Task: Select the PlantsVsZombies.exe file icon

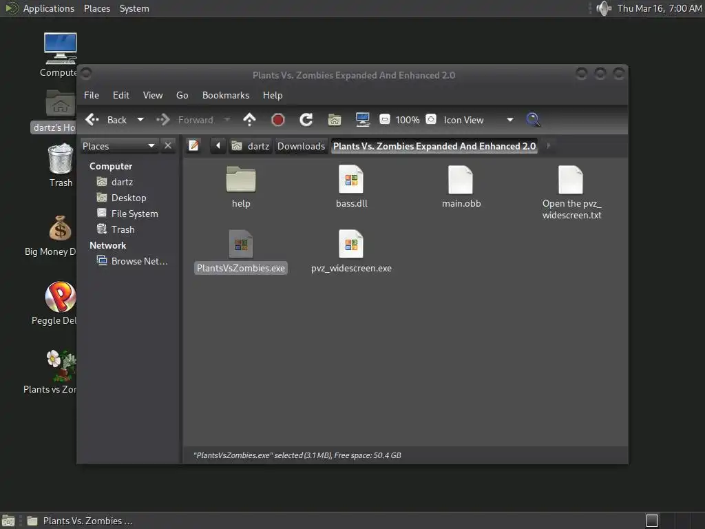Action: coord(241,244)
